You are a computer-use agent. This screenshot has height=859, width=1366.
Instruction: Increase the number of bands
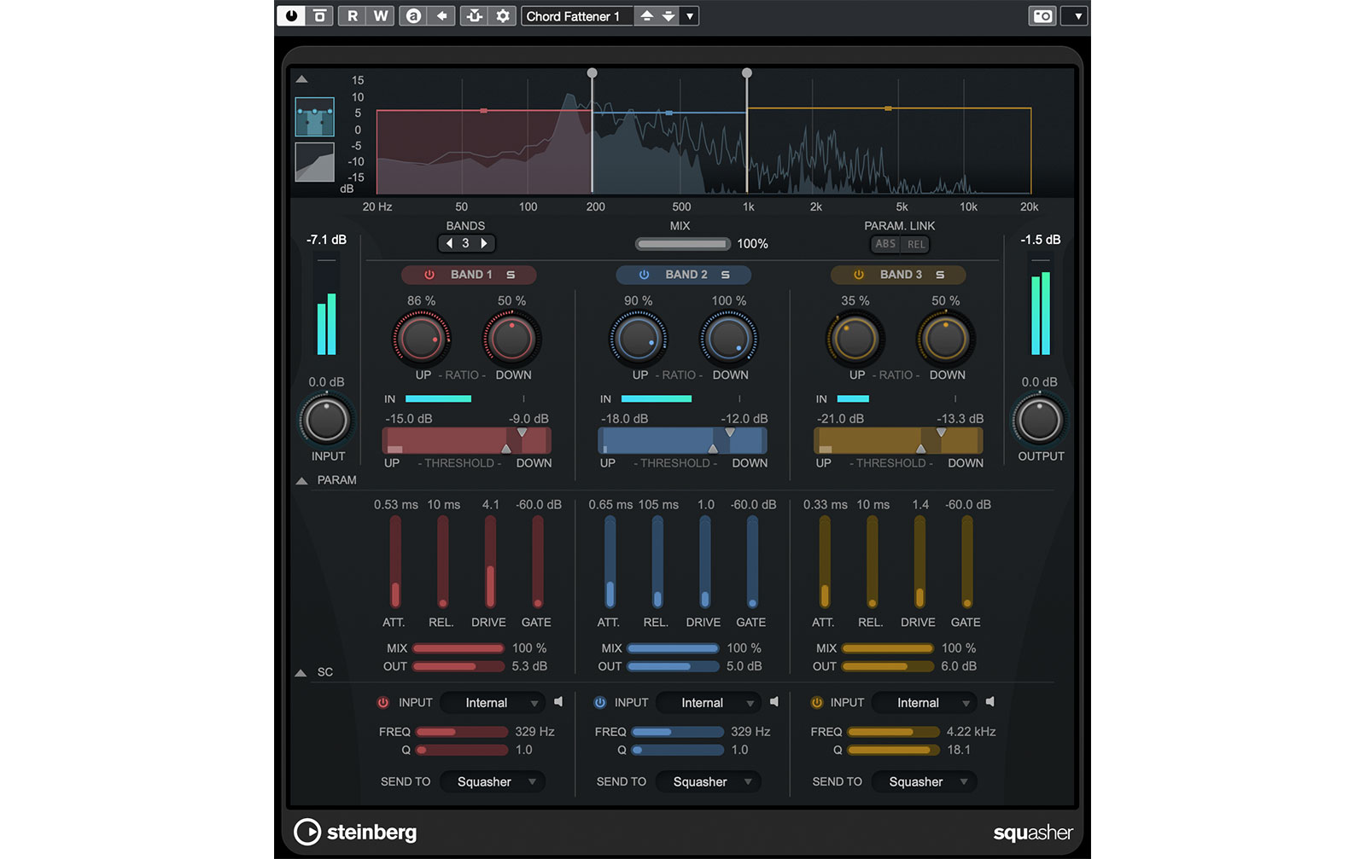tap(484, 243)
